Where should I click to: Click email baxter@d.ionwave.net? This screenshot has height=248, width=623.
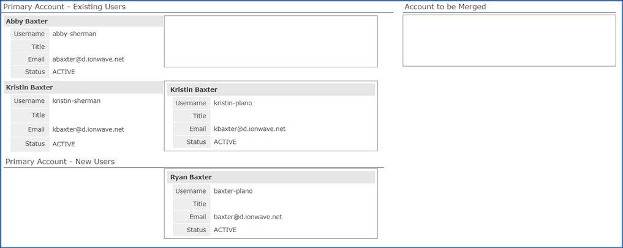pyautogui.click(x=248, y=217)
